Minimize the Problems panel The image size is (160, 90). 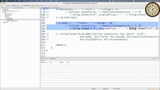[156, 58]
